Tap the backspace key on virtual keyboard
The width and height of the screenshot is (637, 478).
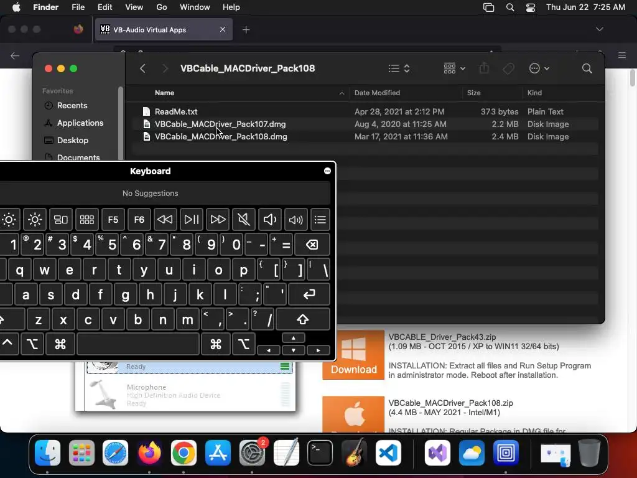coord(312,245)
